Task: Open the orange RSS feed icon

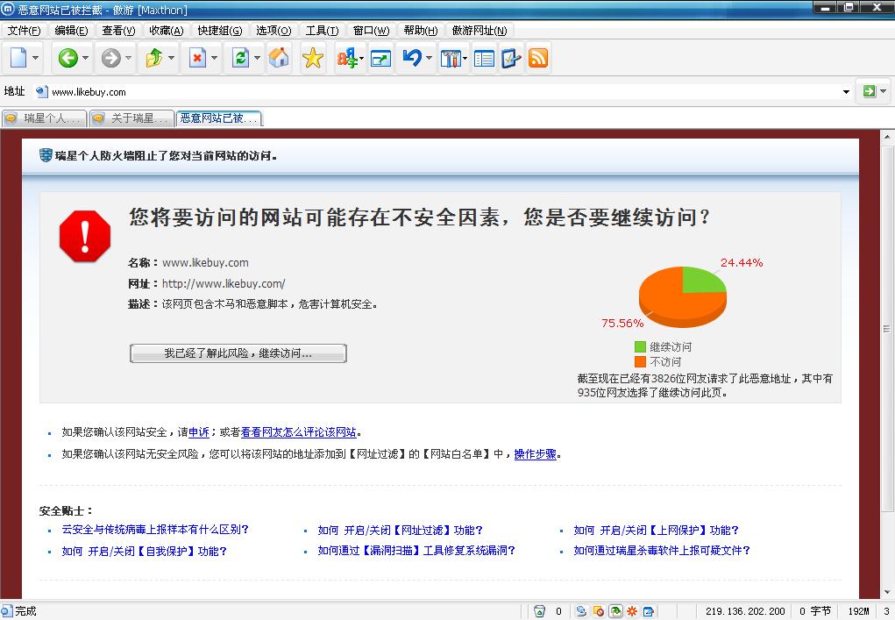Action: coord(538,58)
